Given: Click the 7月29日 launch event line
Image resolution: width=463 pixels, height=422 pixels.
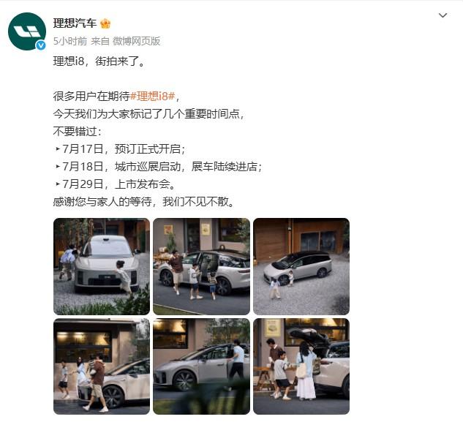Looking at the screenshot, I should click(x=116, y=184).
